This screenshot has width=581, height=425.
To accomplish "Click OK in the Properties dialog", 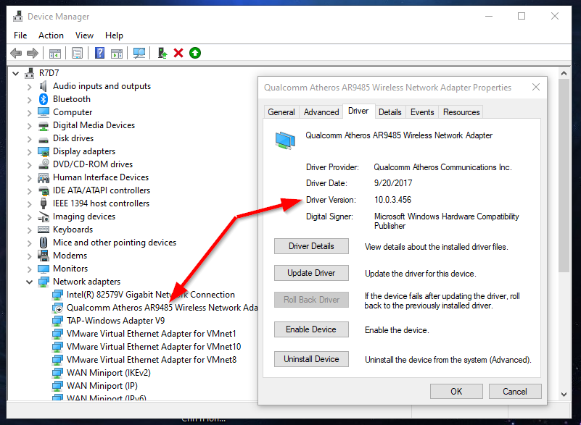I will point(456,392).
